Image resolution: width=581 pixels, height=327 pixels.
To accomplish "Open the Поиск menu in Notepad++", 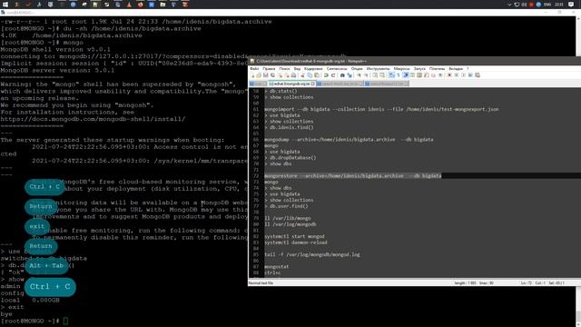I will 284,69.
